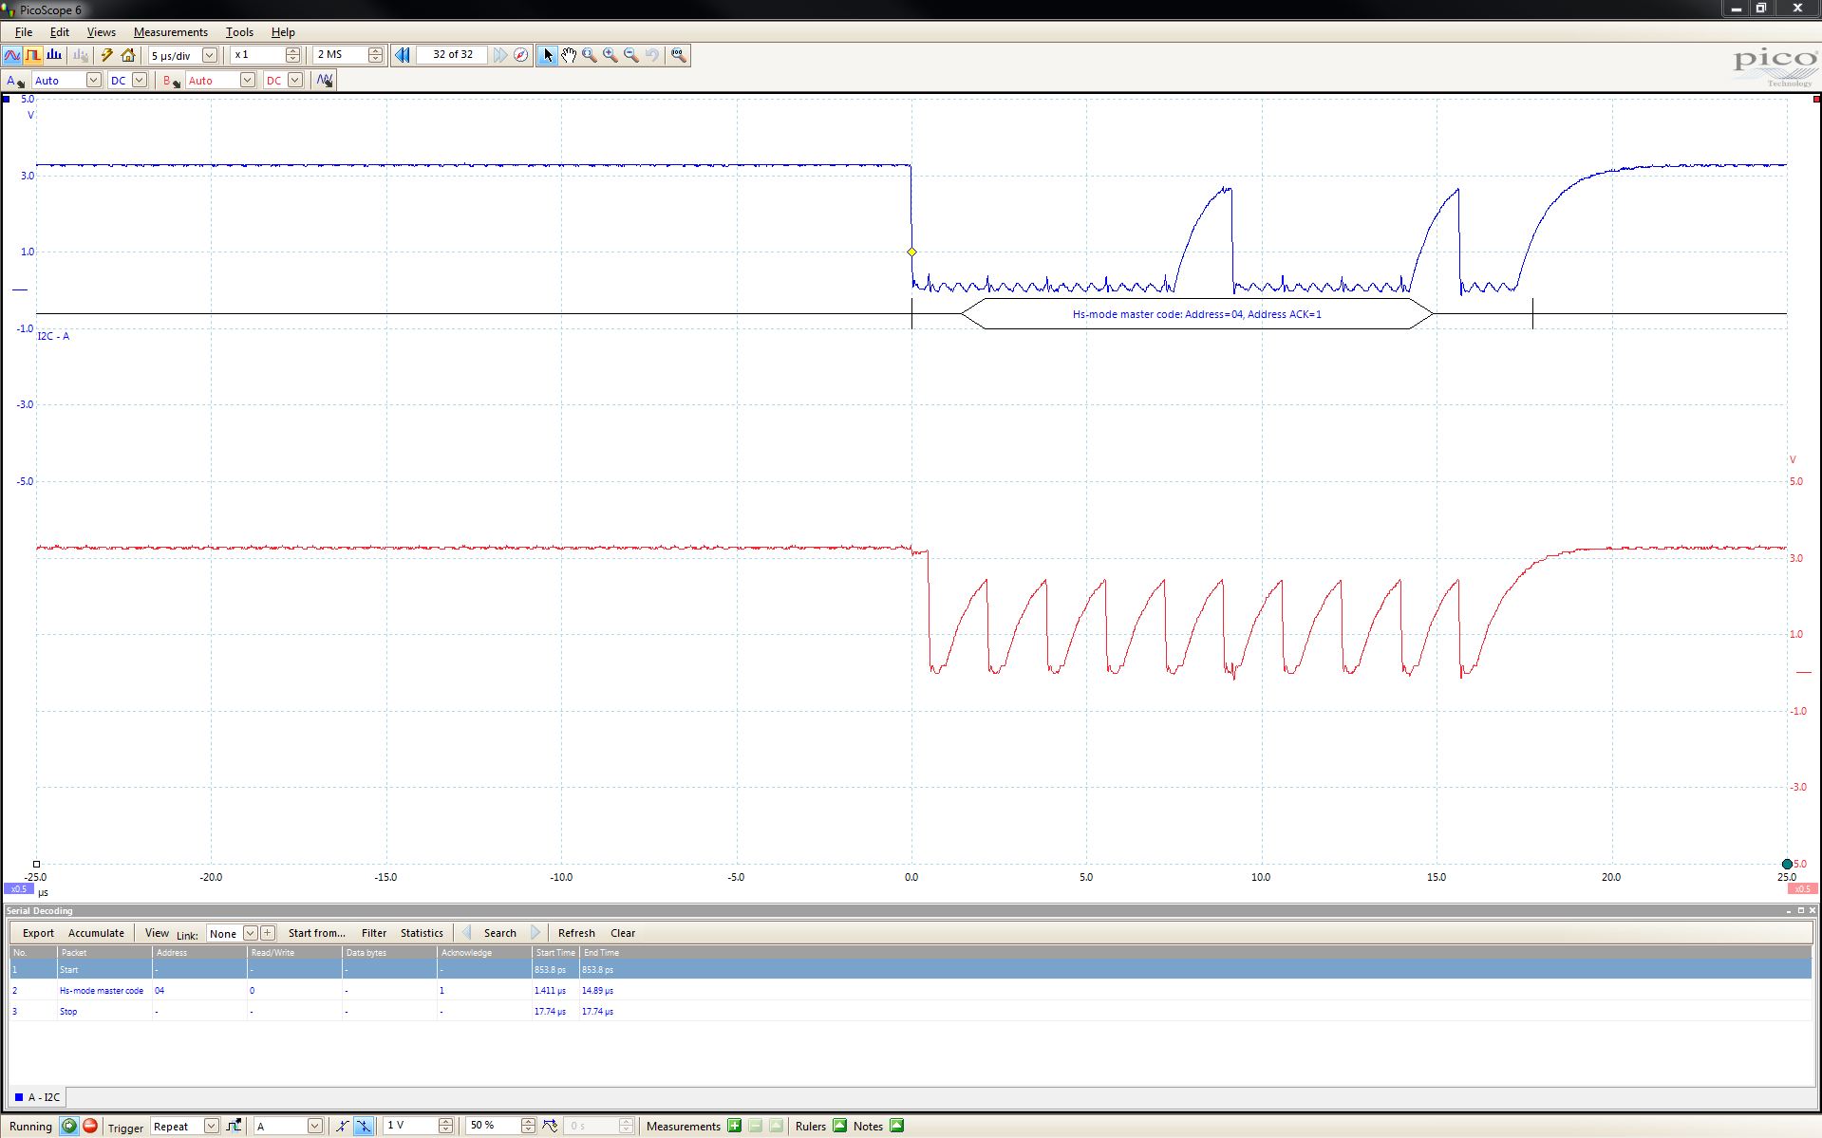Image resolution: width=1822 pixels, height=1138 pixels.
Task: Open the Tools menu
Action: [239, 32]
